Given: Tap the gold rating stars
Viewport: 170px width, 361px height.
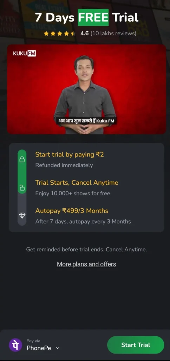Looking at the screenshot, I should pos(59,33).
